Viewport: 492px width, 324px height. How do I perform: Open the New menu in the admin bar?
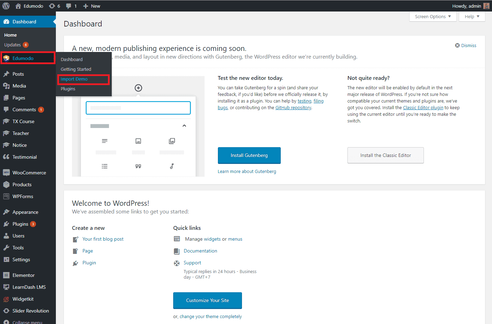coord(91,6)
